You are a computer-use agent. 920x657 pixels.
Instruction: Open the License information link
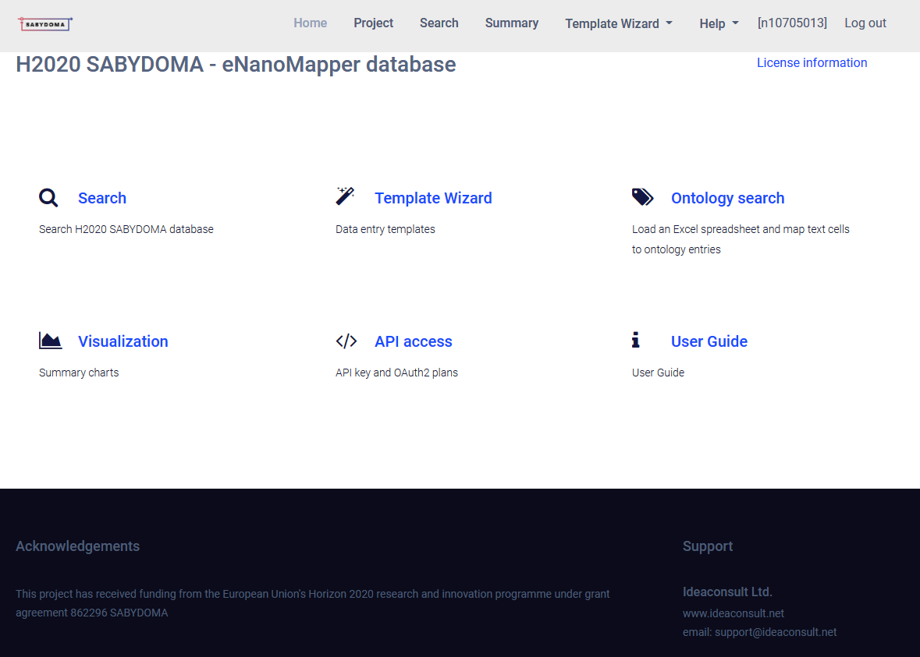coord(812,63)
